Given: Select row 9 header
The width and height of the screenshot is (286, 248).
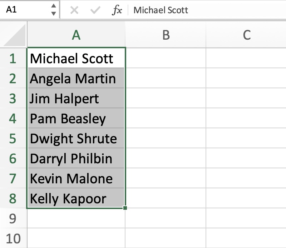Looking at the screenshot, I should [x=13, y=218].
